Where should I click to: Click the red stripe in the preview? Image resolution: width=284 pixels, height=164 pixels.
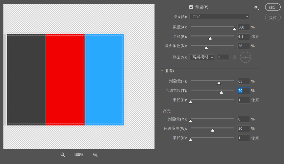[x=65, y=80]
